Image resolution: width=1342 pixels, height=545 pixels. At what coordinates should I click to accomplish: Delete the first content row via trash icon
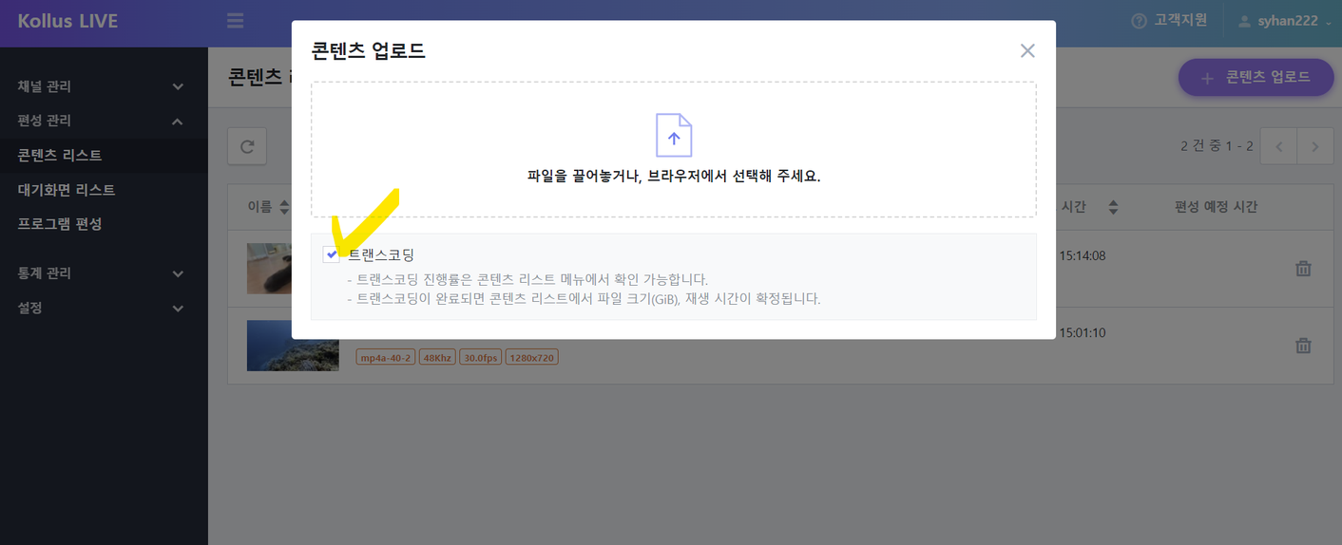[x=1303, y=269]
